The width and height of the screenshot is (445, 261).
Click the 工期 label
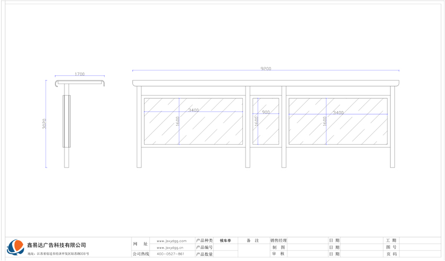coord(391,240)
